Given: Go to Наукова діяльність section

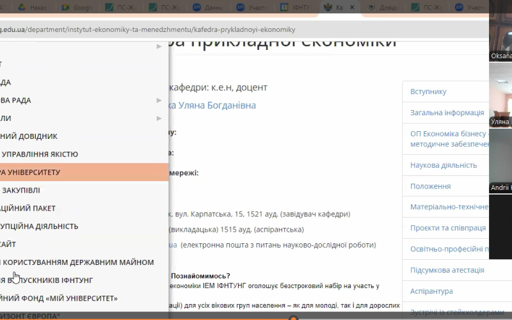Looking at the screenshot, I should tap(444, 165).
